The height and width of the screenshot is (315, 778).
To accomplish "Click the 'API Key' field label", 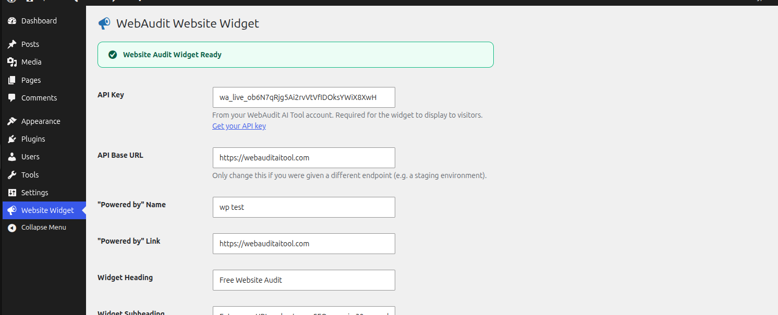I will (111, 95).
